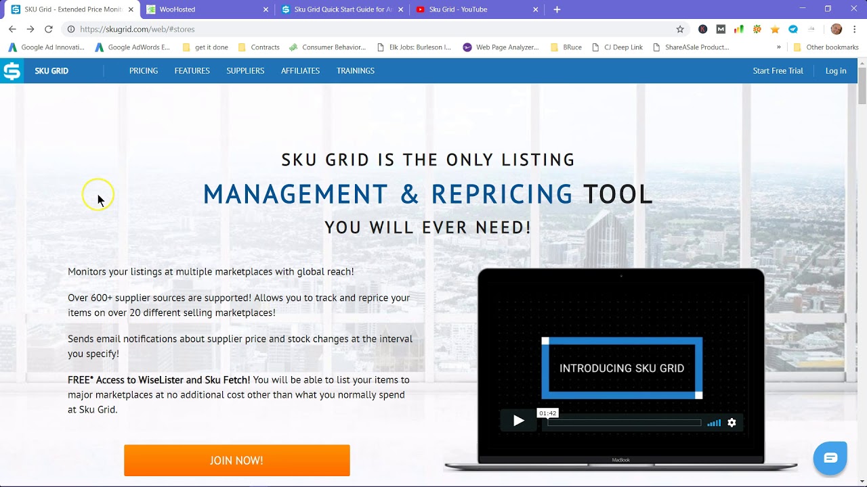The image size is (867, 487).
Task: Switch to Sku Grid Quick Start Guide tab
Action: coord(342,9)
